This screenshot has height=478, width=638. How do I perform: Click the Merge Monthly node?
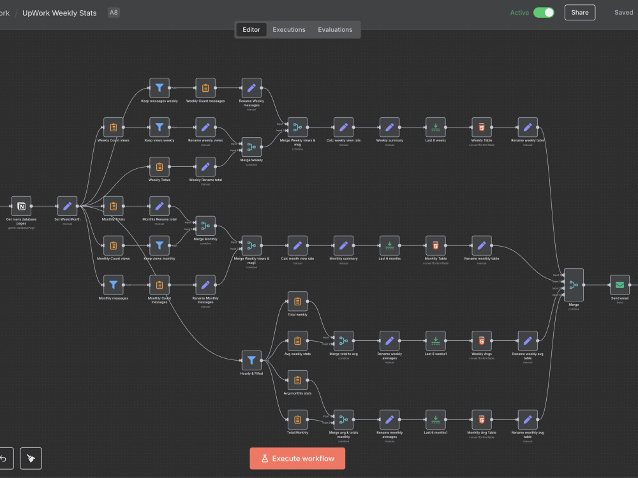205,226
